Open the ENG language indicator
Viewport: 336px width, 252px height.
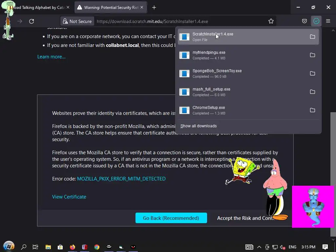(292, 247)
